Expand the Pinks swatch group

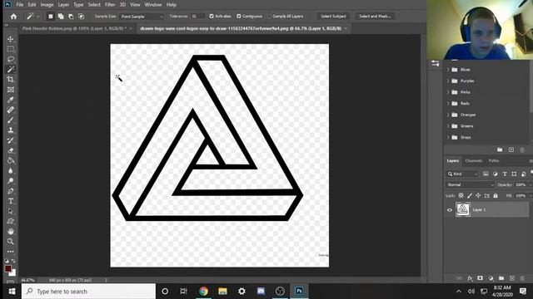coord(448,92)
